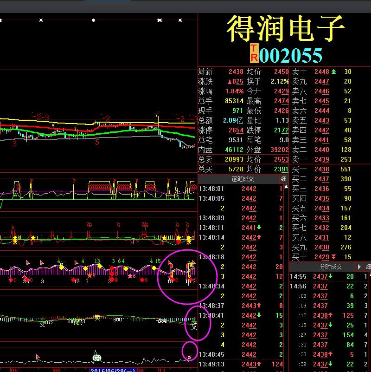The height and width of the screenshot is (372, 371).
Task: Select the 卖二 price 2440
Action: [x=322, y=150]
